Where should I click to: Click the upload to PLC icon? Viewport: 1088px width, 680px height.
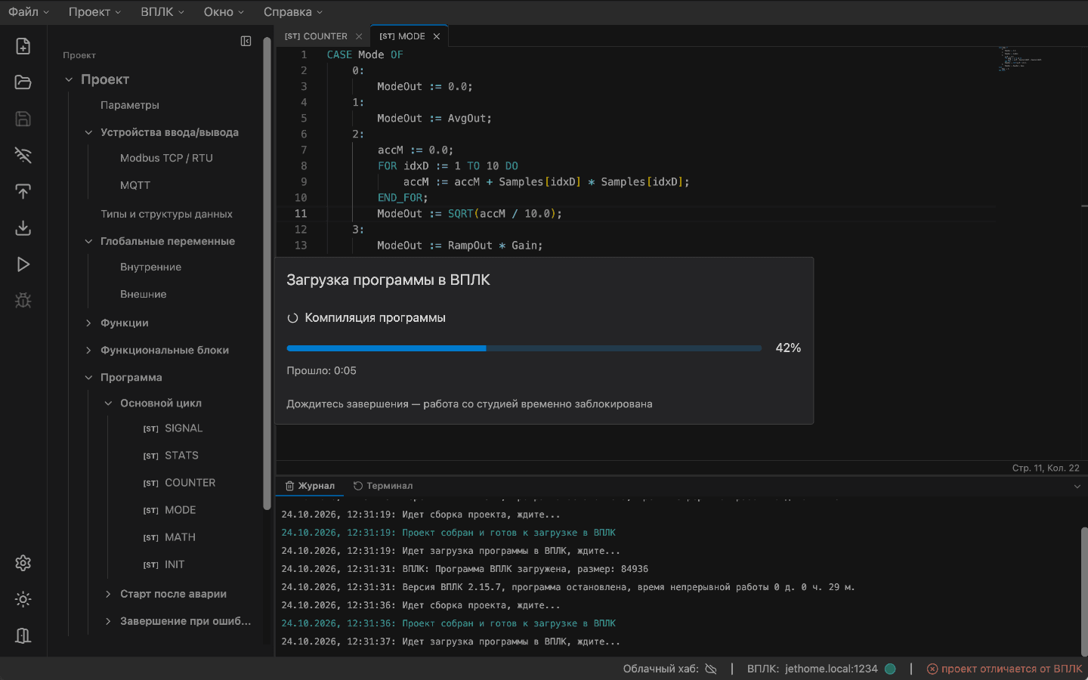click(x=23, y=191)
